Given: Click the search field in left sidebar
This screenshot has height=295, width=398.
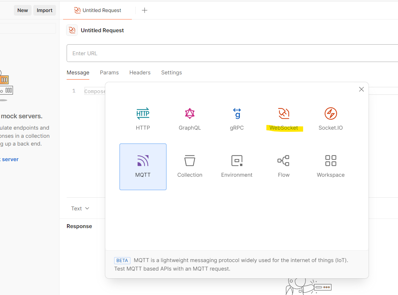Looking at the screenshot, I should coord(28,28).
